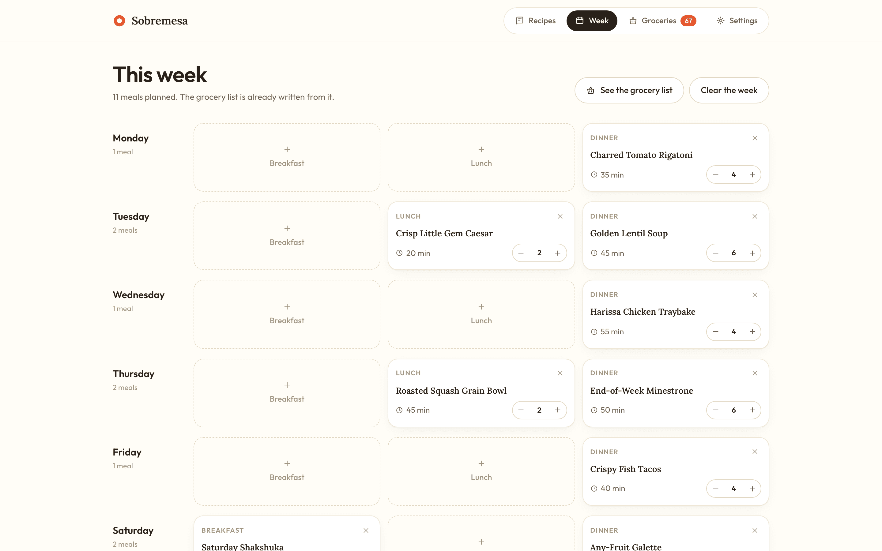This screenshot has height=551, width=882.
Task: Decrease servings for Crisp Little Gem Caesar
Action: [521, 253]
